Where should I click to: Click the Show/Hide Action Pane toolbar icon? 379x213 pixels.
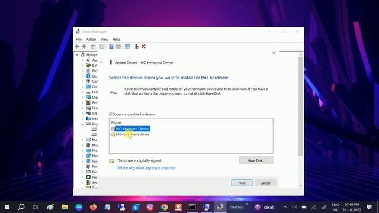pyautogui.click(x=118, y=46)
